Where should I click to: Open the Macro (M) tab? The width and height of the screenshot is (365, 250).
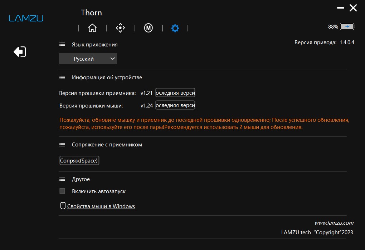148,28
